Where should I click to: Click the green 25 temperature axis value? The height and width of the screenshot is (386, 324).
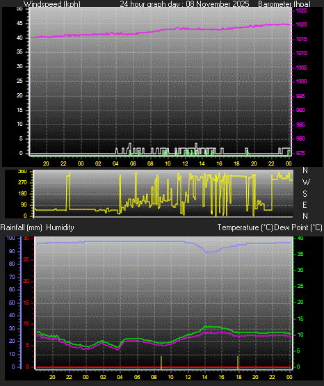300,286
